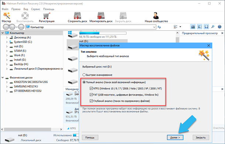The width and height of the screenshot is (225, 144).
Task: Open the Помощь menu
Action: coord(49,9)
